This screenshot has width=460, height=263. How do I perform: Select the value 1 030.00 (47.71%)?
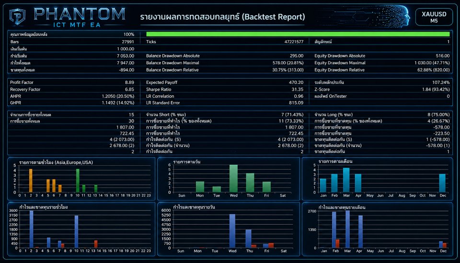click(432, 63)
